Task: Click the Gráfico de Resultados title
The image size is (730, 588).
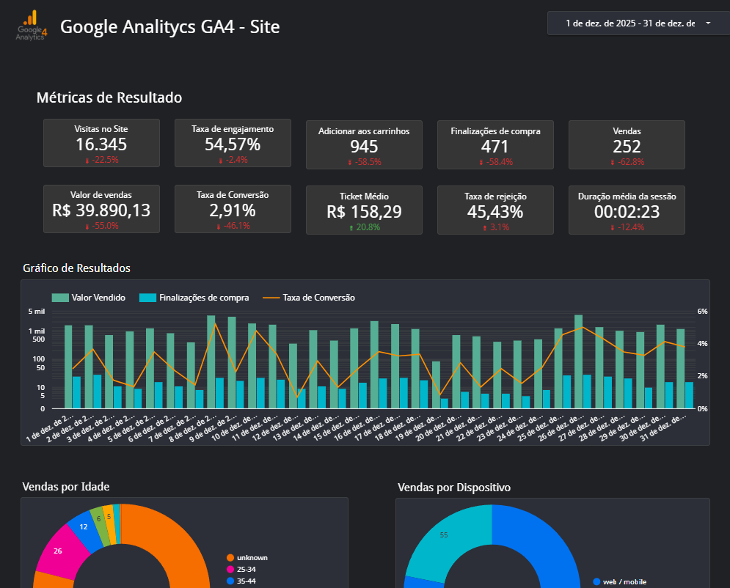Action: click(76, 268)
